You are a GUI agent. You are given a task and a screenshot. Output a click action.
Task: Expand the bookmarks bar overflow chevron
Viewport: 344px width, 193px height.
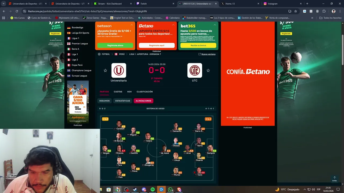coord(312,18)
